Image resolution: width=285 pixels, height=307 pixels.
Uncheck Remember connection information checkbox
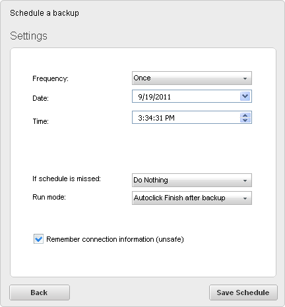38,239
